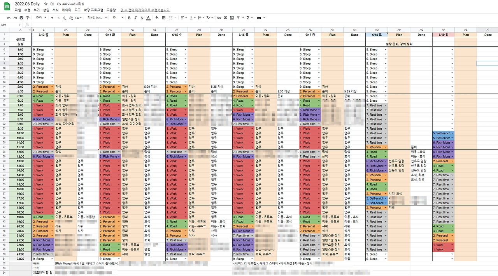Open the 서식 menu
Viewport: 498px width, 276px height.
(55, 10)
